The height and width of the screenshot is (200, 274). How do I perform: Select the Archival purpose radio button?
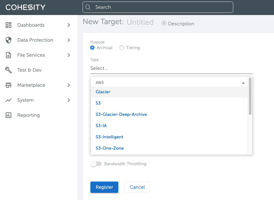tap(92, 48)
